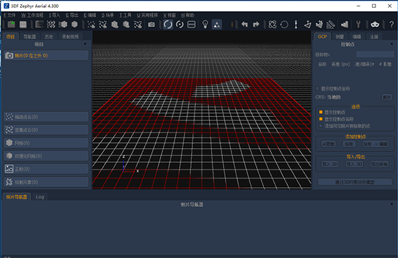Click the add control point from image button

(x=328, y=144)
